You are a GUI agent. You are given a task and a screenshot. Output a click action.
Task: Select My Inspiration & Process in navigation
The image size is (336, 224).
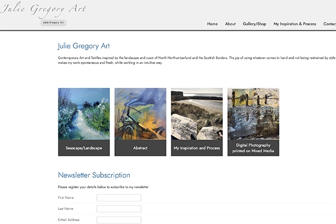click(x=295, y=24)
